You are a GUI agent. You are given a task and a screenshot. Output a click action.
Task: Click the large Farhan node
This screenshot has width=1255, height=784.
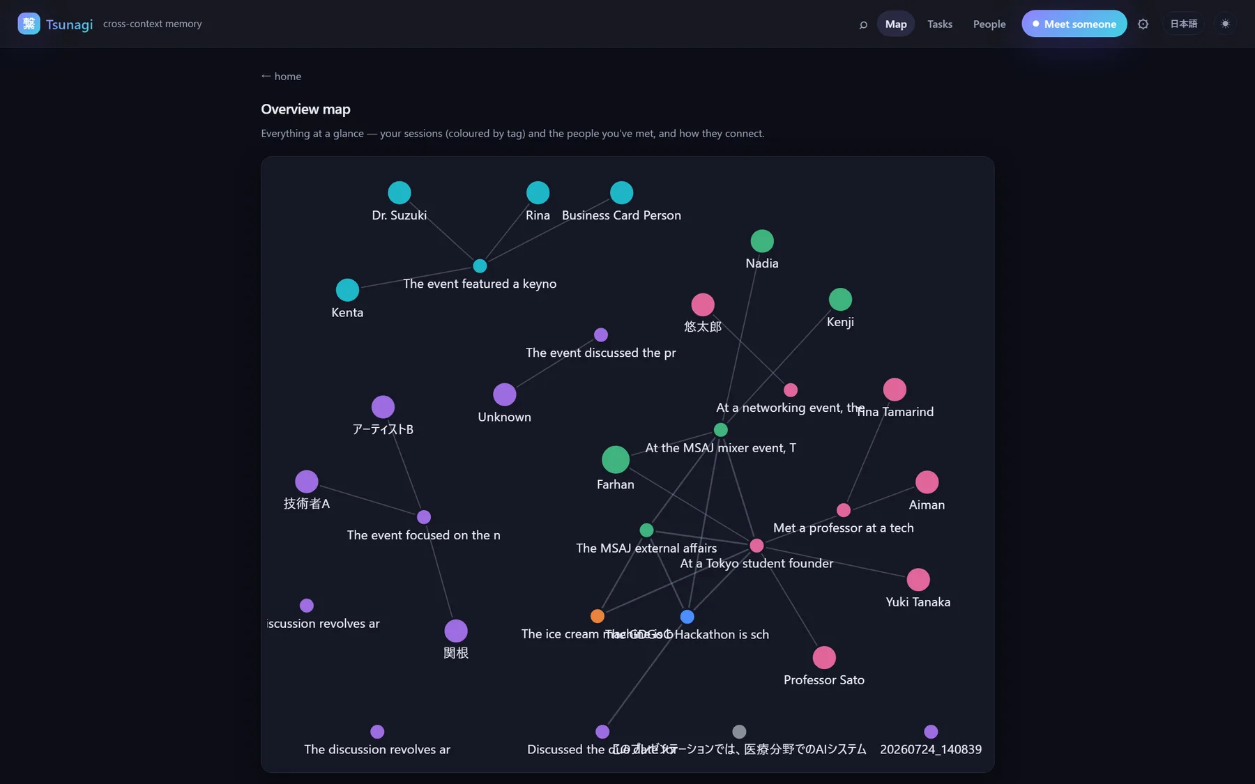coord(616,460)
